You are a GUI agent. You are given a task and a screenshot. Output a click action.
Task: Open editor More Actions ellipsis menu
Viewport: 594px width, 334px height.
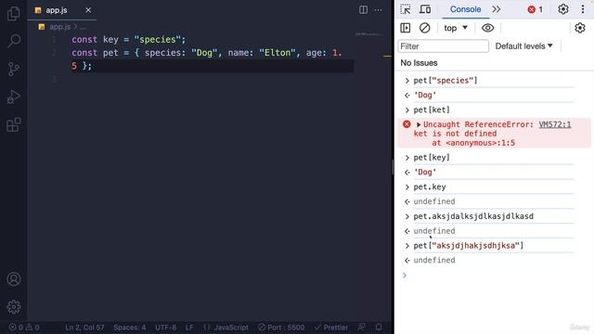[378, 10]
